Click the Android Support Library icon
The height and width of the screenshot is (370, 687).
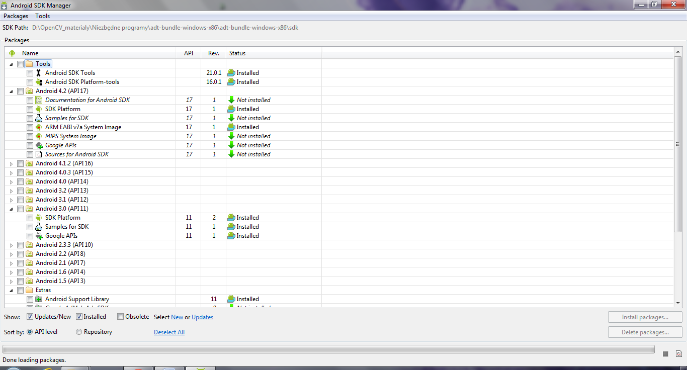click(x=39, y=299)
